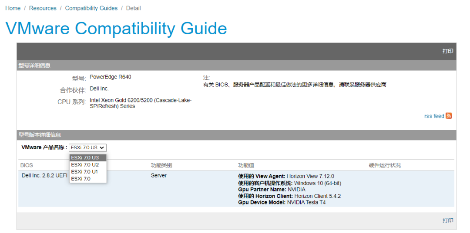
Task: Choose ESXi 7.0 U2 from dropdown list
Action: 88,164
